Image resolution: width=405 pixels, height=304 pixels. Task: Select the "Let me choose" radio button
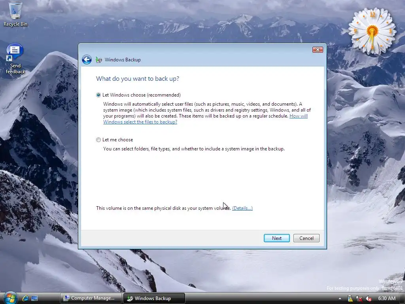coord(98,140)
